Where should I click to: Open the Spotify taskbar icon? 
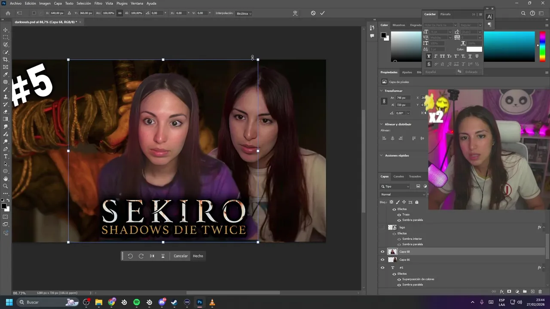pyautogui.click(x=137, y=302)
